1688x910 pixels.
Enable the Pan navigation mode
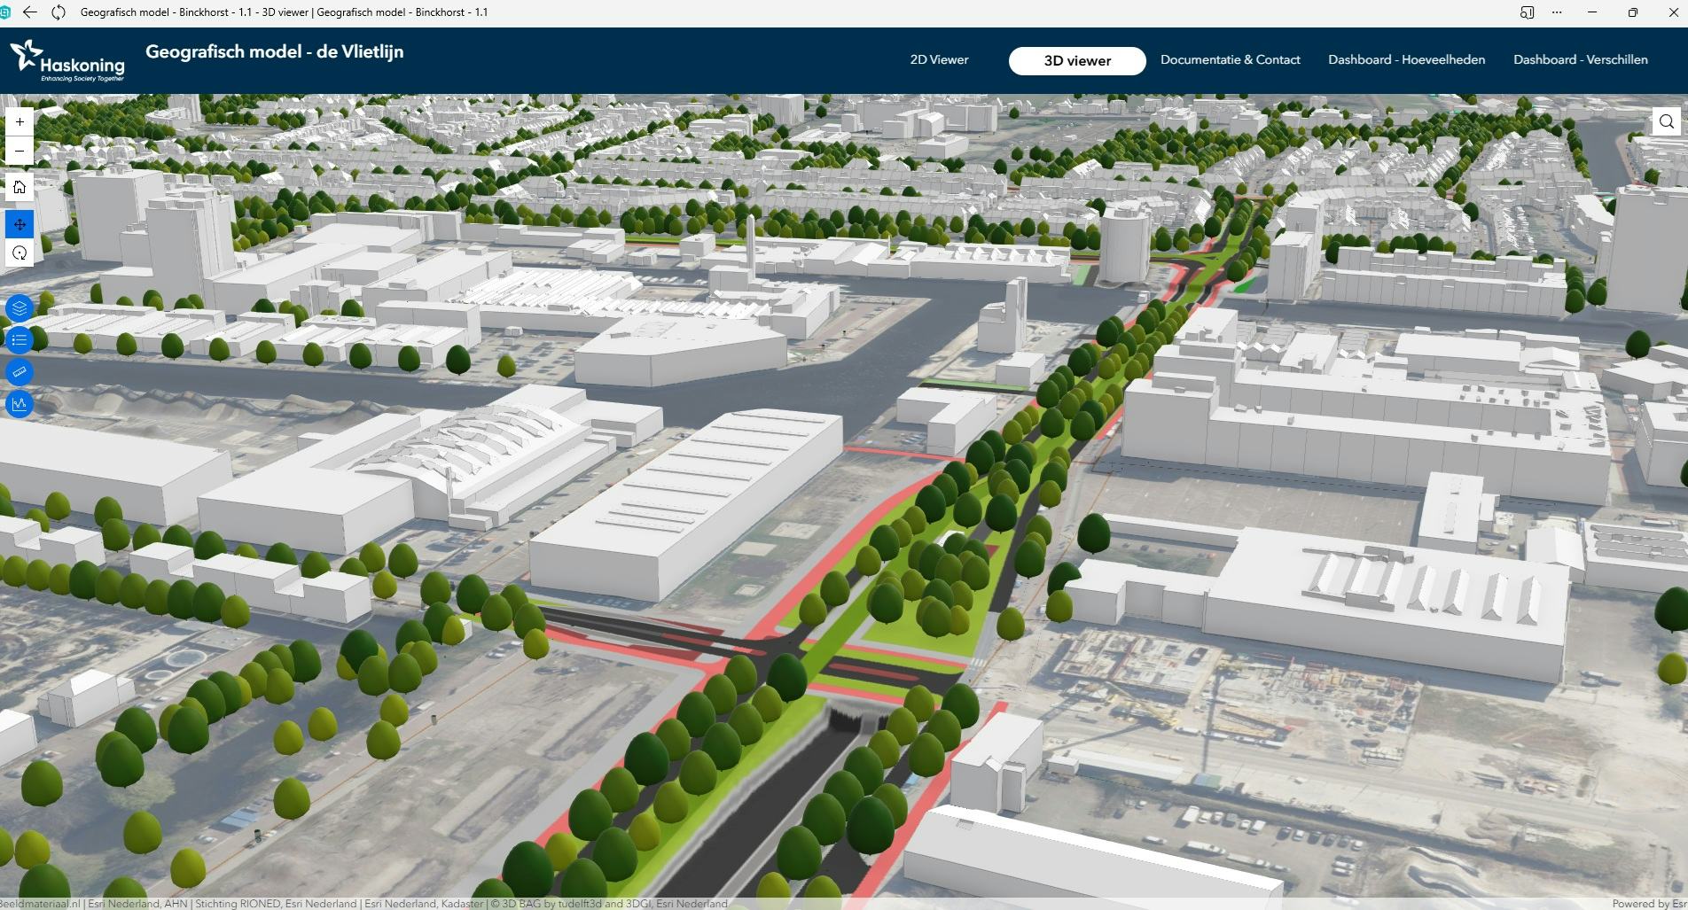tap(19, 224)
